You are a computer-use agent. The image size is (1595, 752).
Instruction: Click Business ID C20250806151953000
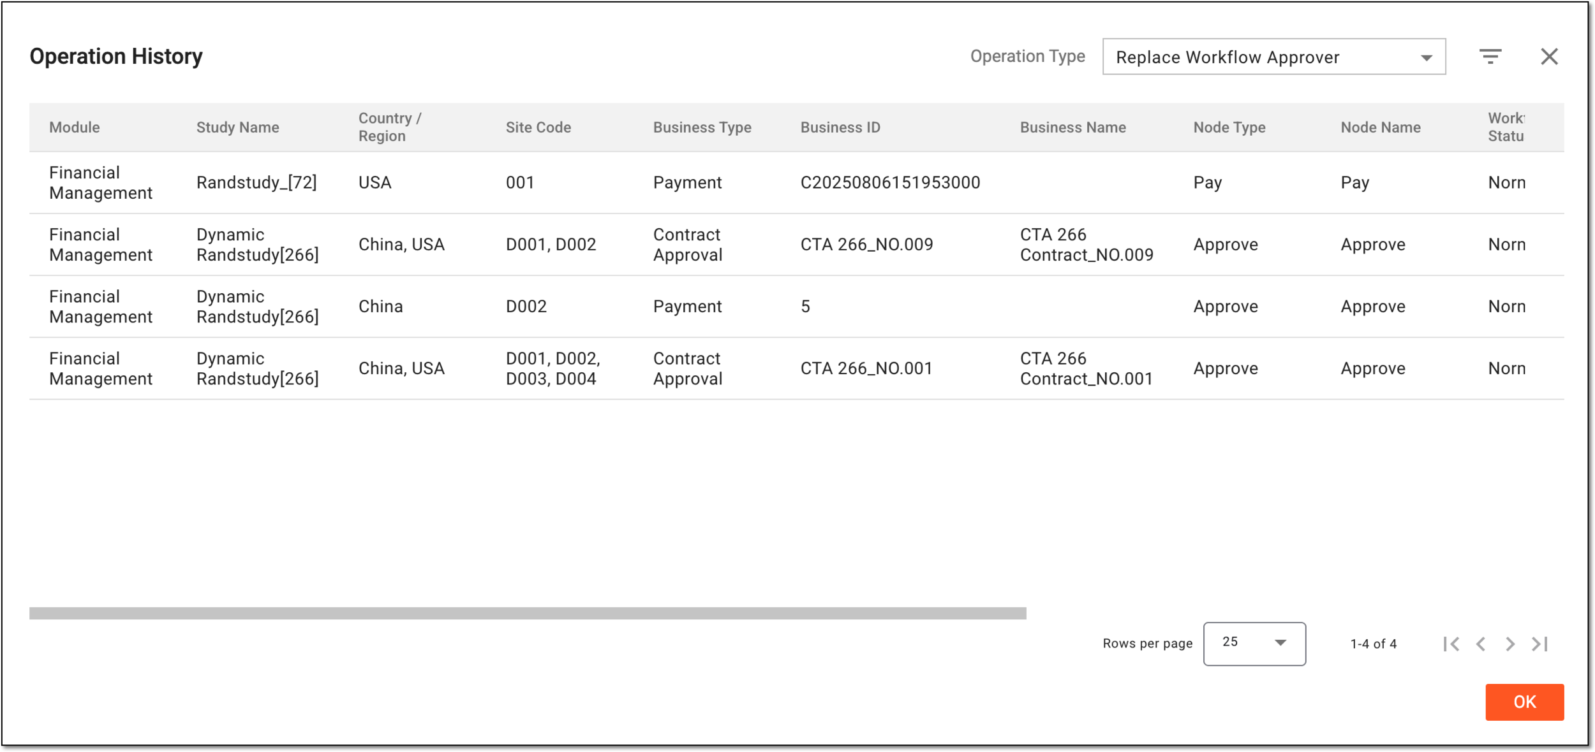(x=890, y=183)
